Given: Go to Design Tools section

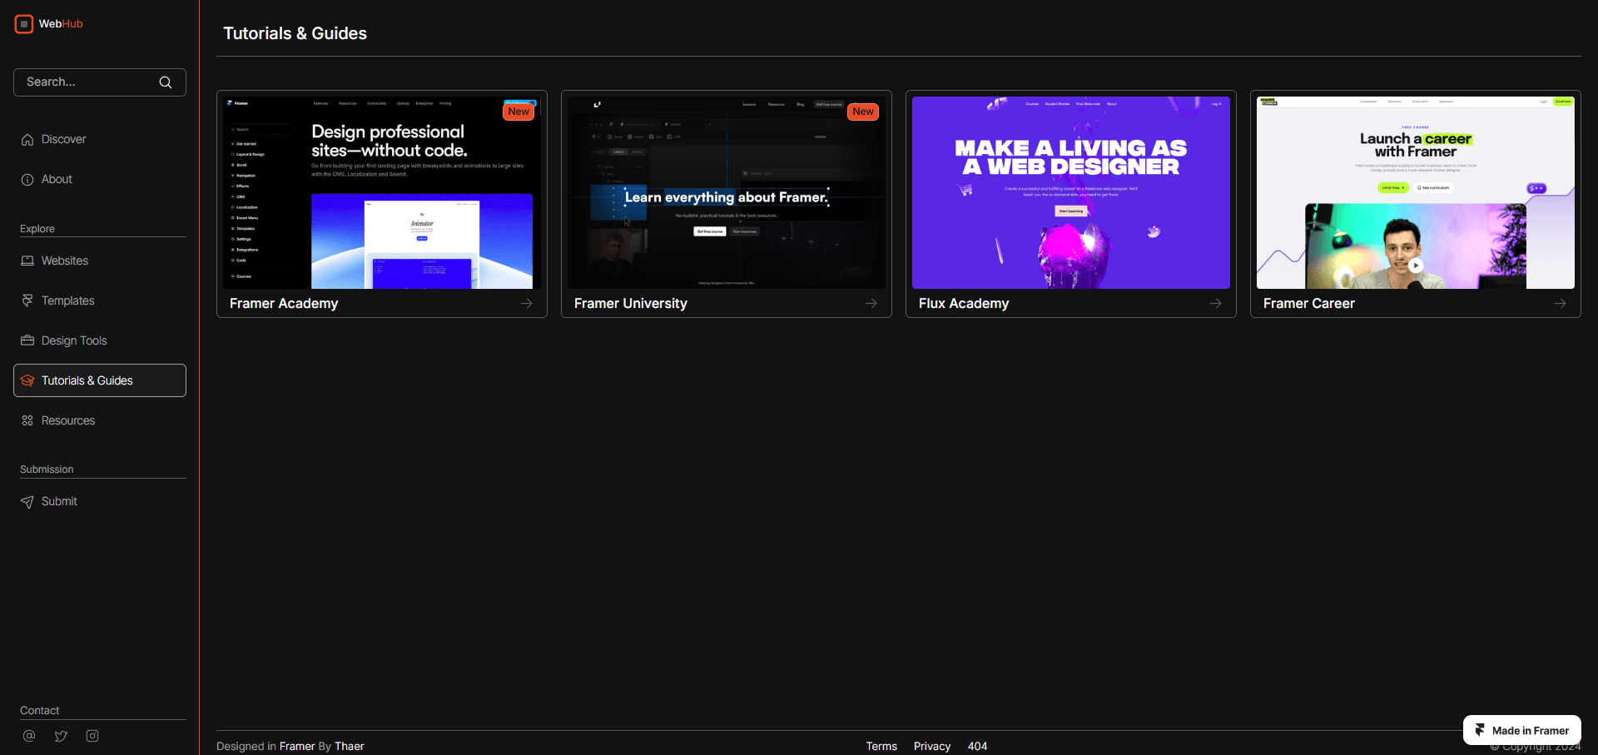Looking at the screenshot, I should click(x=100, y=341).
